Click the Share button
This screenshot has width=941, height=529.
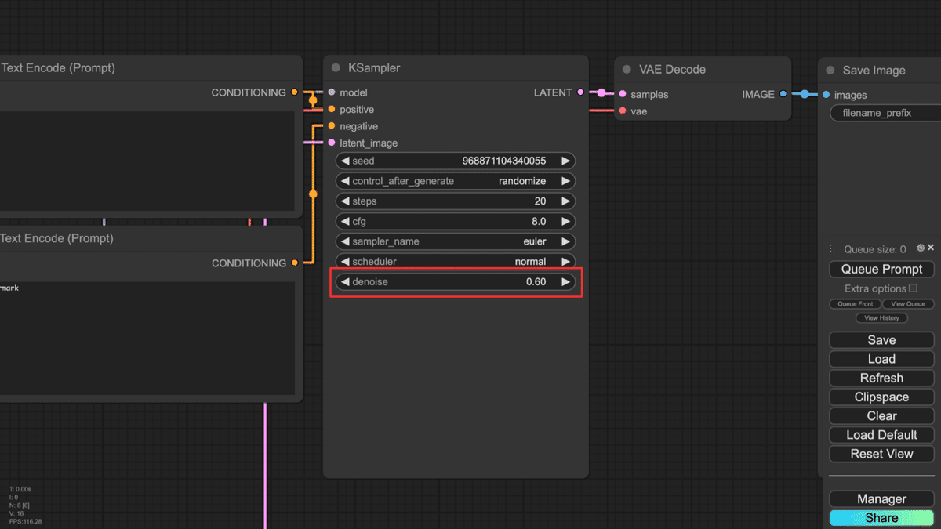pos(881,518)
